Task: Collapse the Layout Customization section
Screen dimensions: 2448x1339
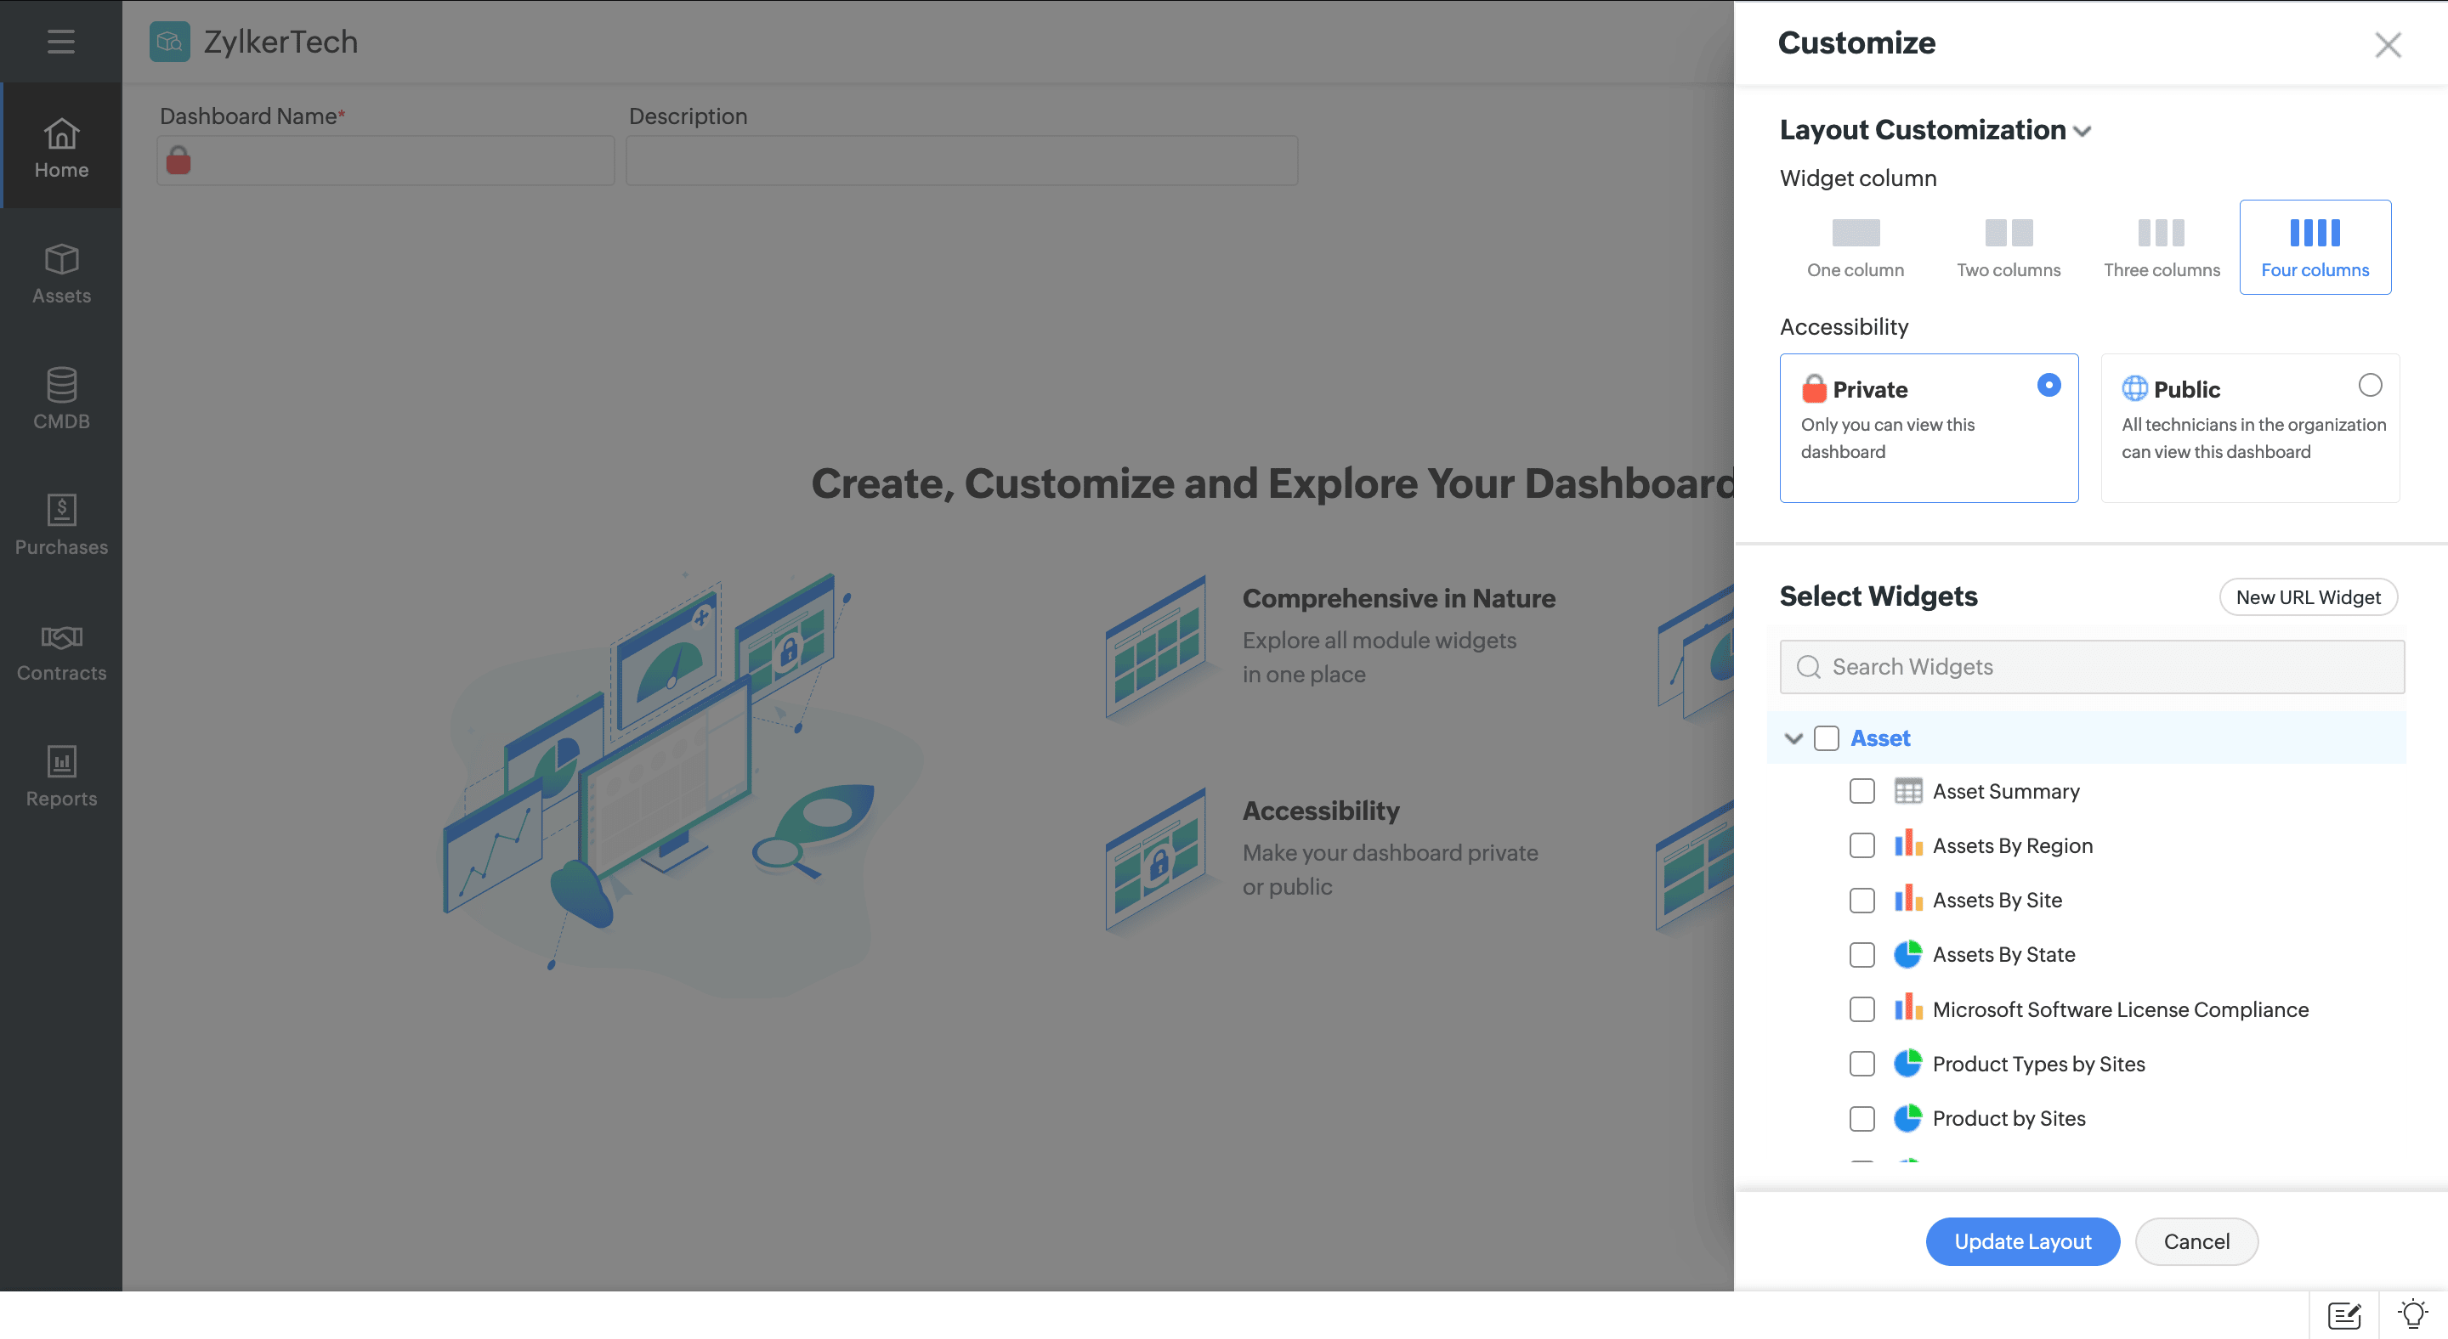Action: click(2081, 131)
